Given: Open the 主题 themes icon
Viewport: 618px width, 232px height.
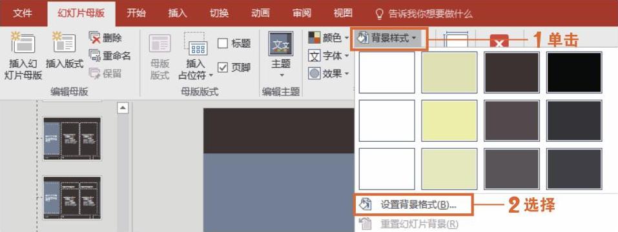Looking at the screenshot, I should [281, 44].
